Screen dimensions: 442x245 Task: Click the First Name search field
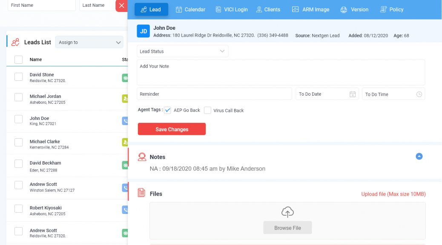[42, 6]
